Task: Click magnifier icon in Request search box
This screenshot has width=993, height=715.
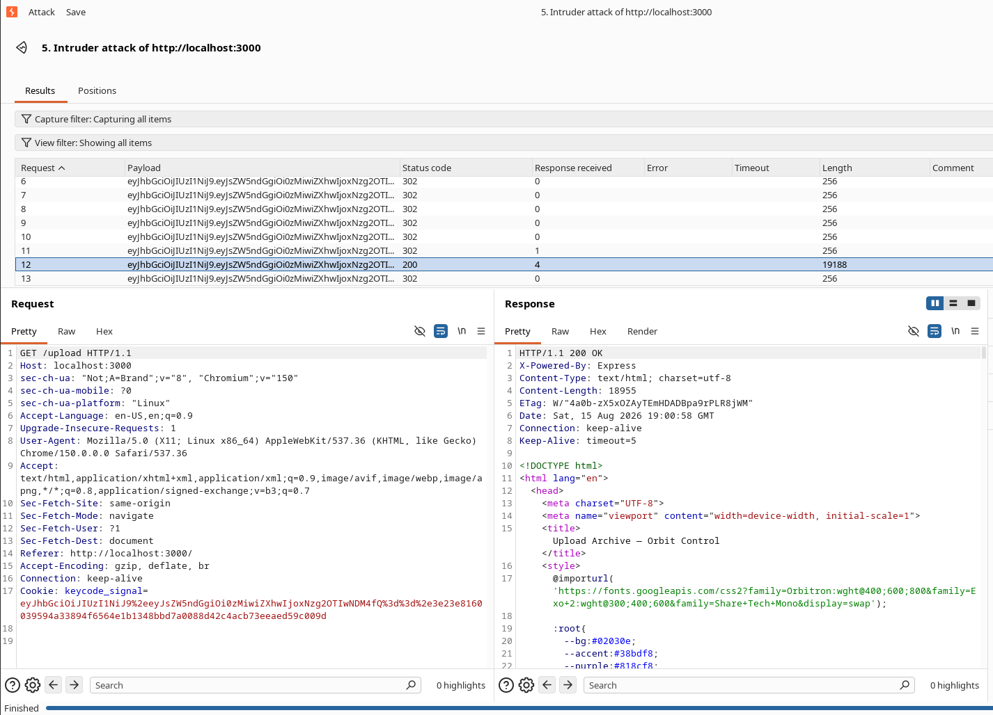Action: (x=411, y=685)
